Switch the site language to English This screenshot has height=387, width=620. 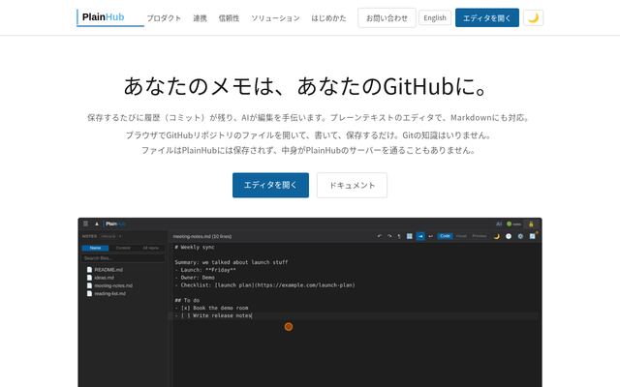(435, 17)
